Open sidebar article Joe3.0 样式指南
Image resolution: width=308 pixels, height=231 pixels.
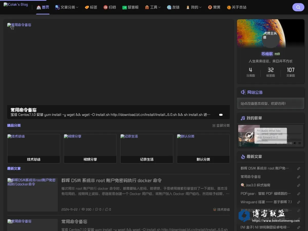[x=255, y=185]
